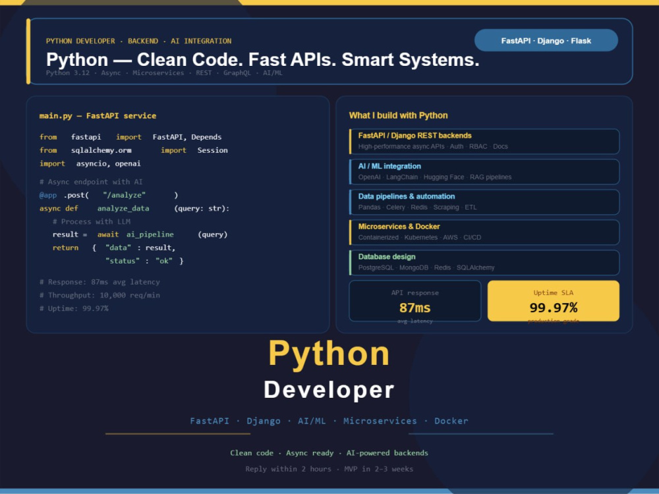This screenshot has height=494, width=659.
Task: Click 'High-performance async APIs · Auth · RBAC · Docs' text
Action: pyautogui.click(x=433, y=147)
